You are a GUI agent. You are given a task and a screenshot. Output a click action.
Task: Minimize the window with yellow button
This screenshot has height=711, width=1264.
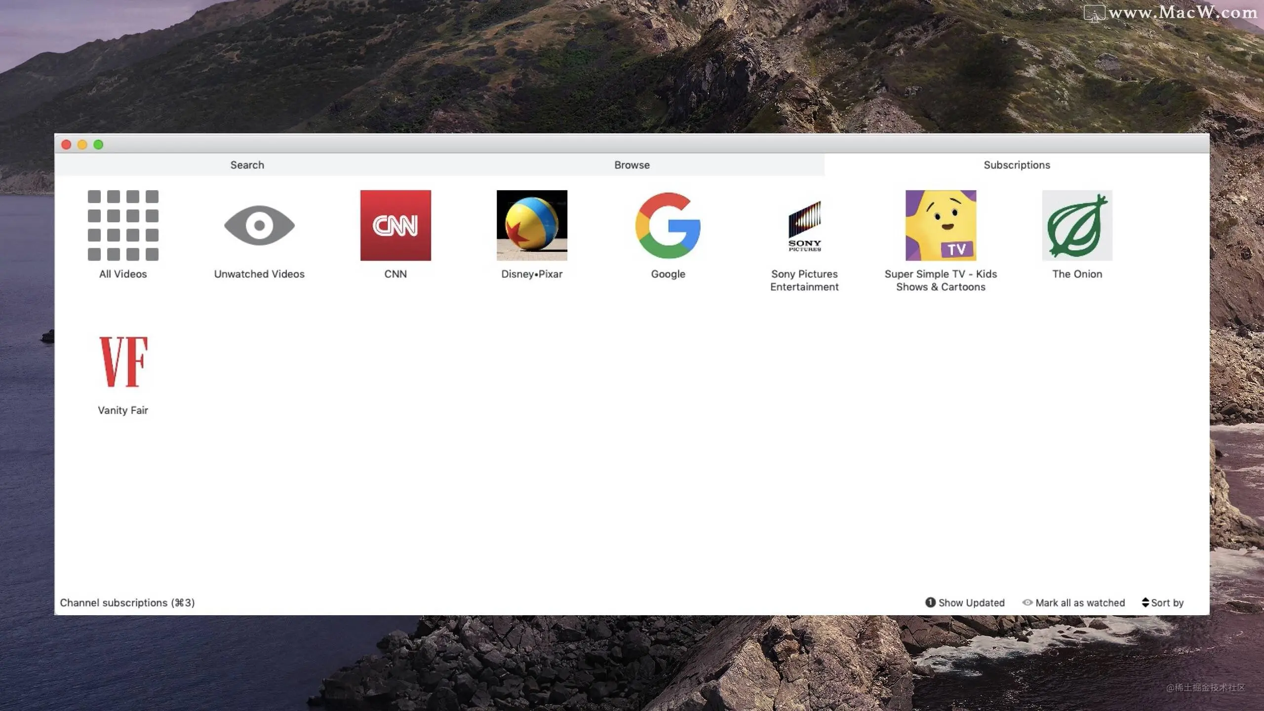coord(82,144)
